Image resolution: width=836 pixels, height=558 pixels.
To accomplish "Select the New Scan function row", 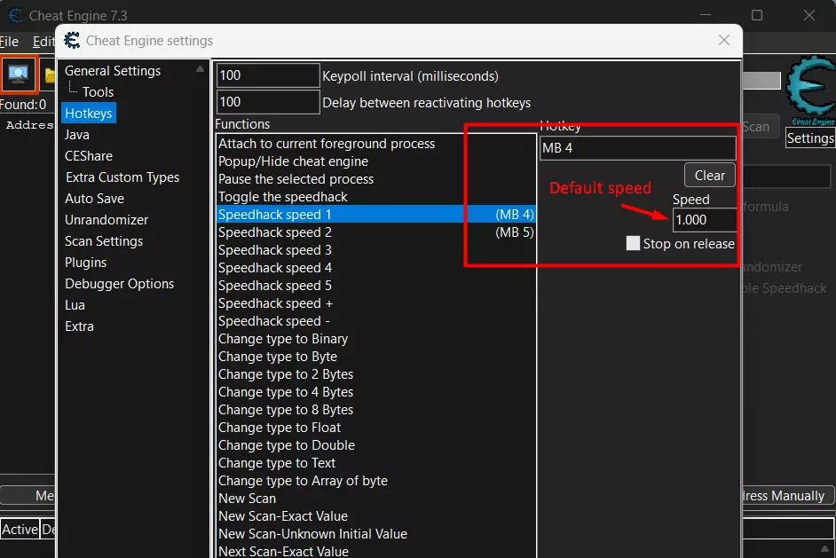I will (x=376, y=499).
